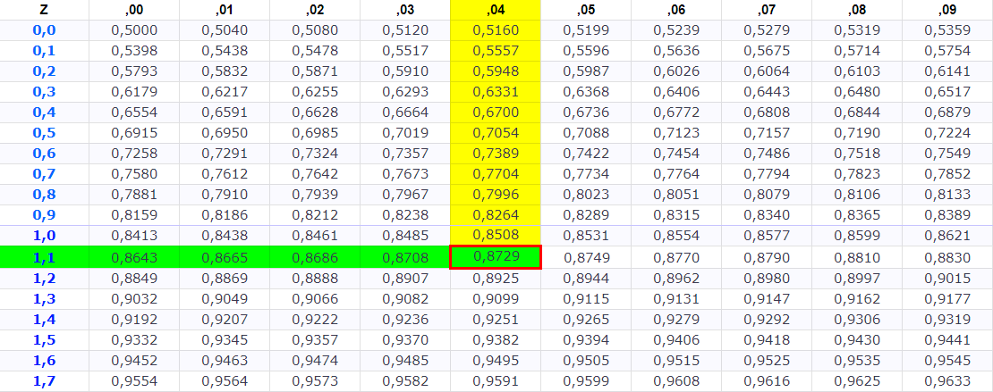Select green-highlighted cell 0,8643
The width and height of the screenshot is (993, 392).
tap(133, 257)
